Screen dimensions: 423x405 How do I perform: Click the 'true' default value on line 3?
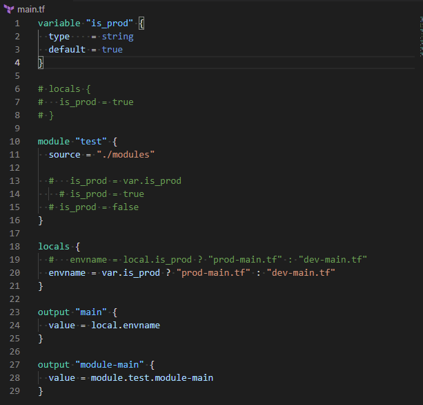pos(112,50)
